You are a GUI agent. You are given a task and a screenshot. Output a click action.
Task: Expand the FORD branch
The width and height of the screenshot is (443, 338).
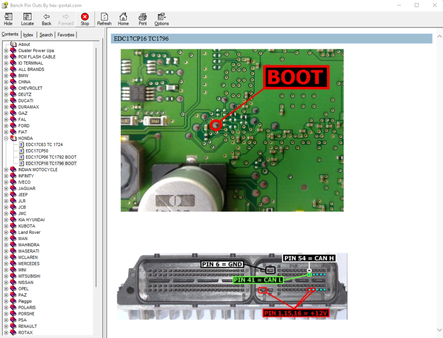(5, 125)
